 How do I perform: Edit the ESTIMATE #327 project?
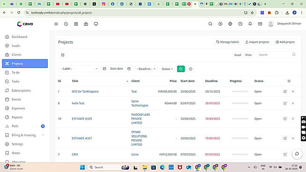coord(285,138)
